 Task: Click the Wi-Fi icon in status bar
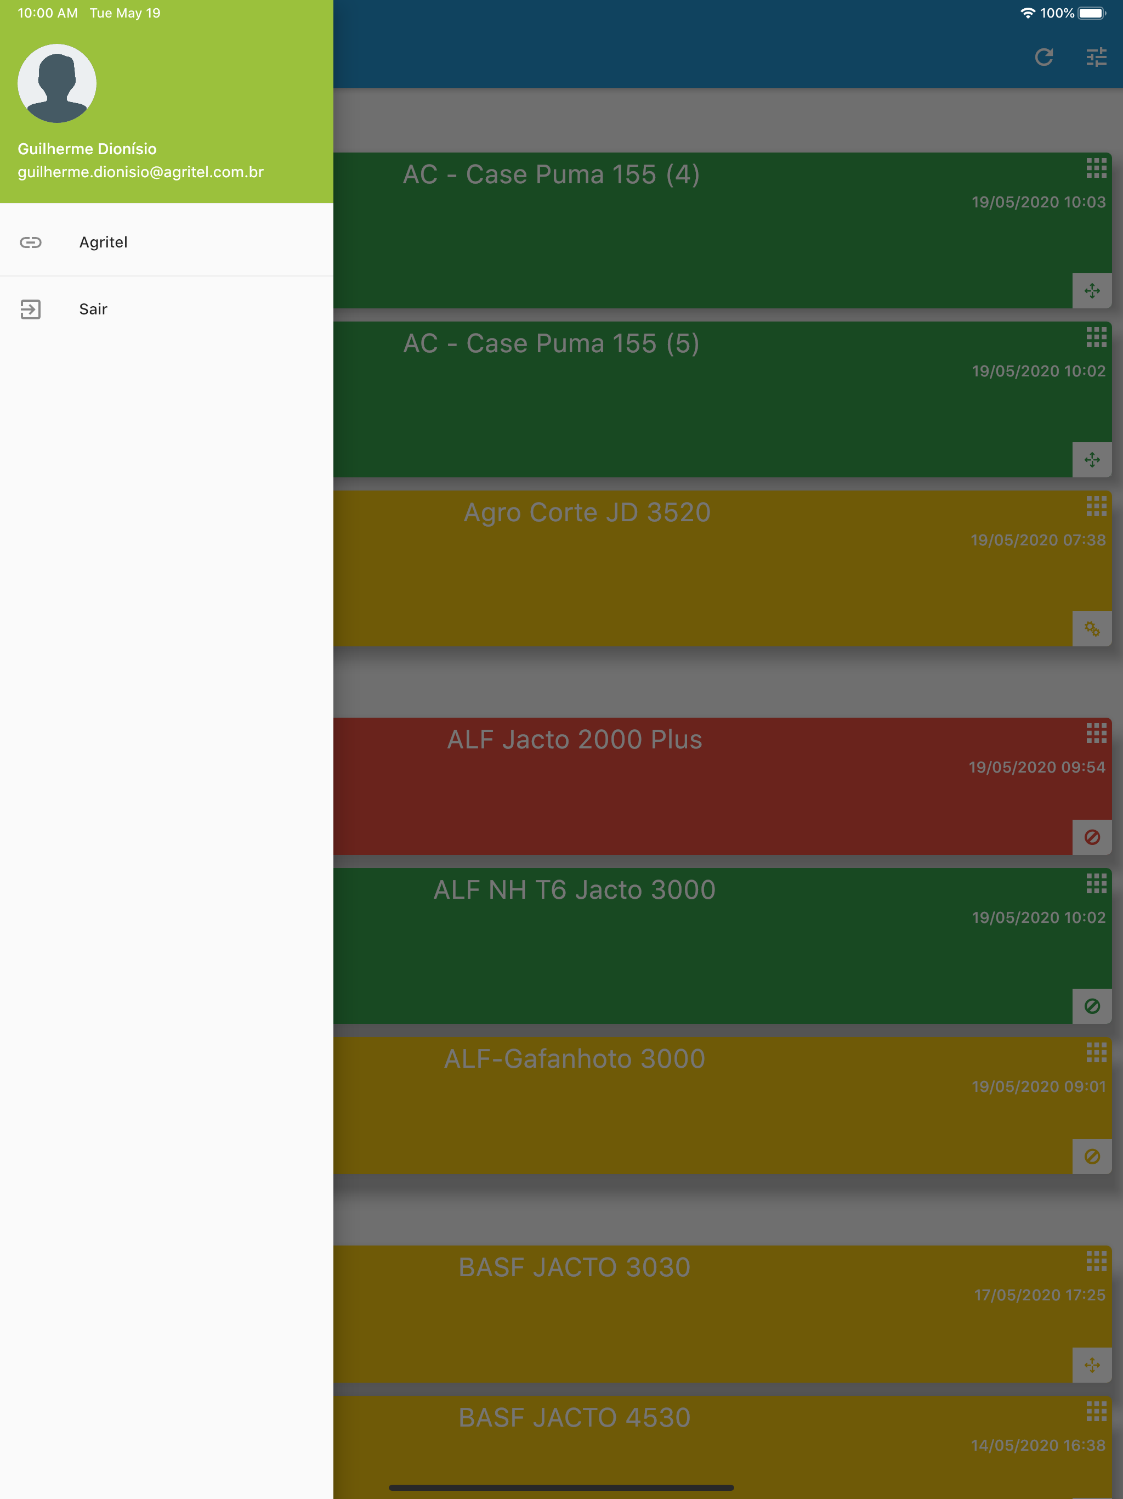[1028, 13]
